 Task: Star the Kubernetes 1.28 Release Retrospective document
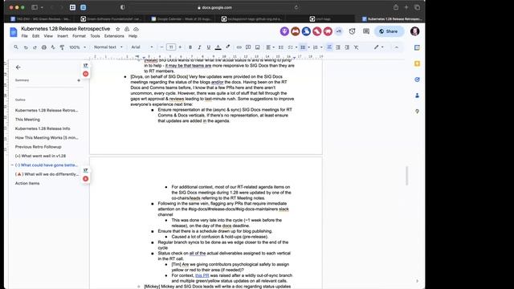118,29
